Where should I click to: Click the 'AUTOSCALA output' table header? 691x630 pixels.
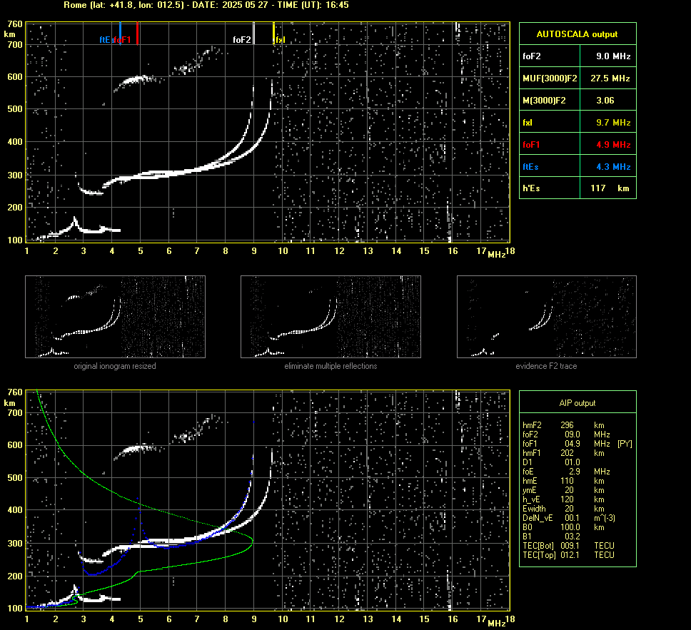click(x=577, y=34)
